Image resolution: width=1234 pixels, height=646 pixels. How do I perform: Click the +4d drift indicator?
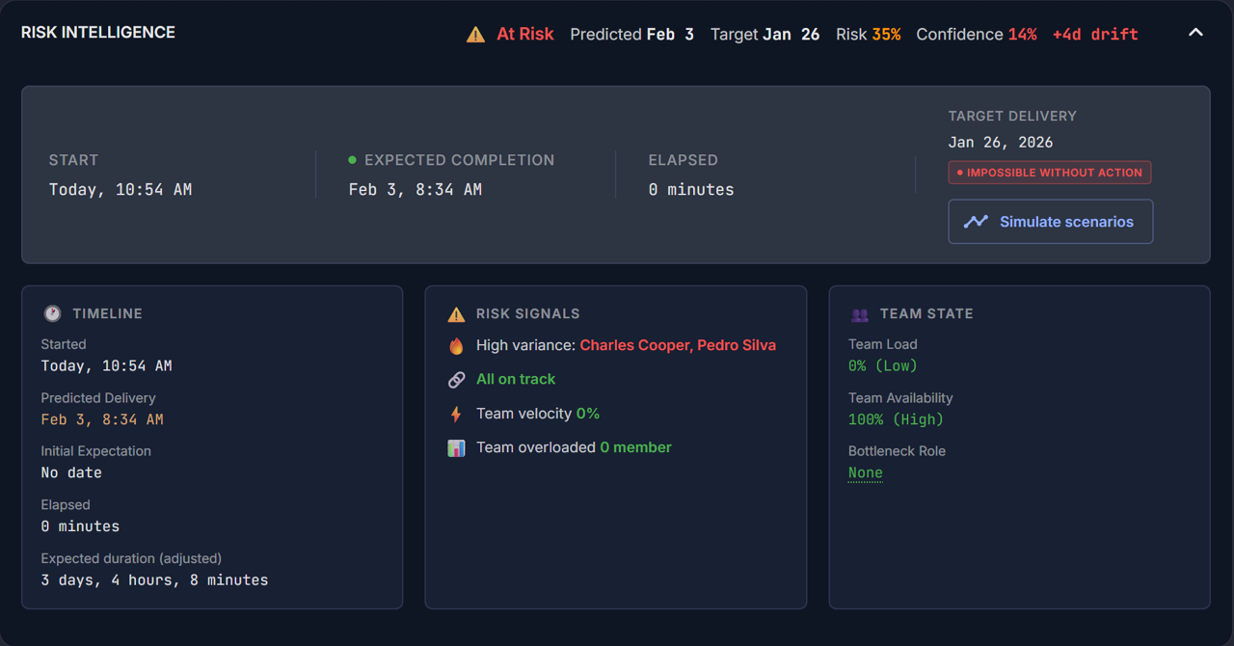pyautogui.click(x=1095, y=34)
